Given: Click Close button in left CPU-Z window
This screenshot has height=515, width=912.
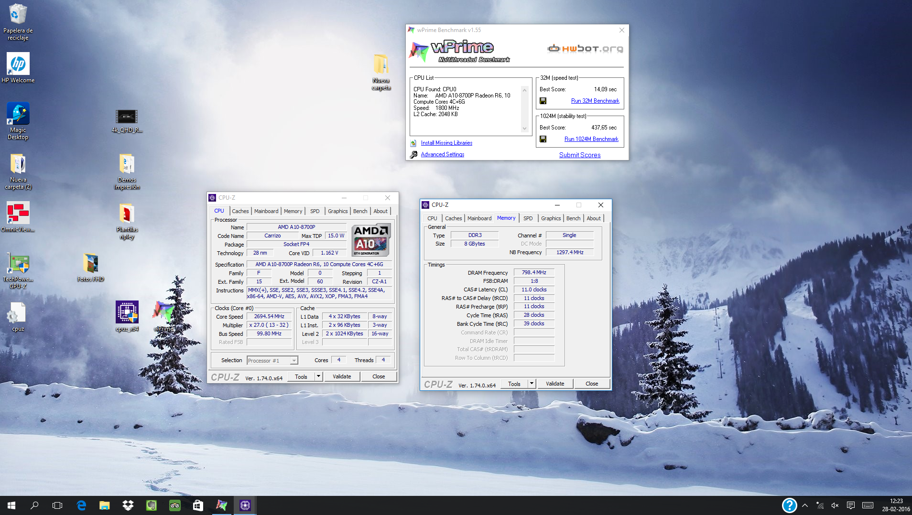Looking at the screenshot, I should (379, 376).
